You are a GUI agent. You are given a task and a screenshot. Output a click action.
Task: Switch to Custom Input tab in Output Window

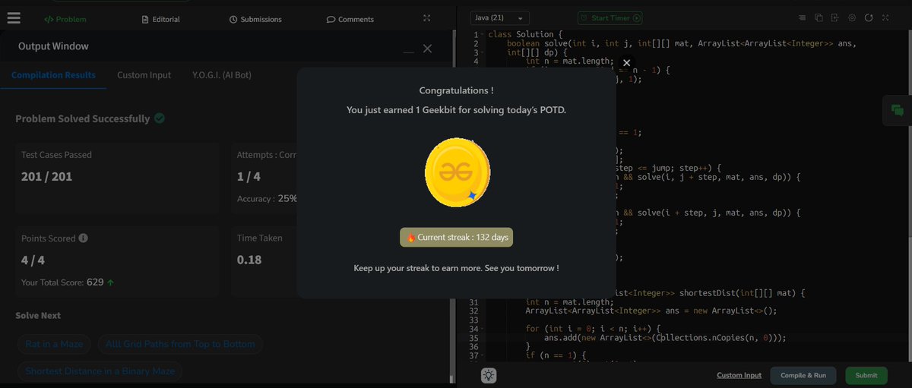[x=144, y=75]
